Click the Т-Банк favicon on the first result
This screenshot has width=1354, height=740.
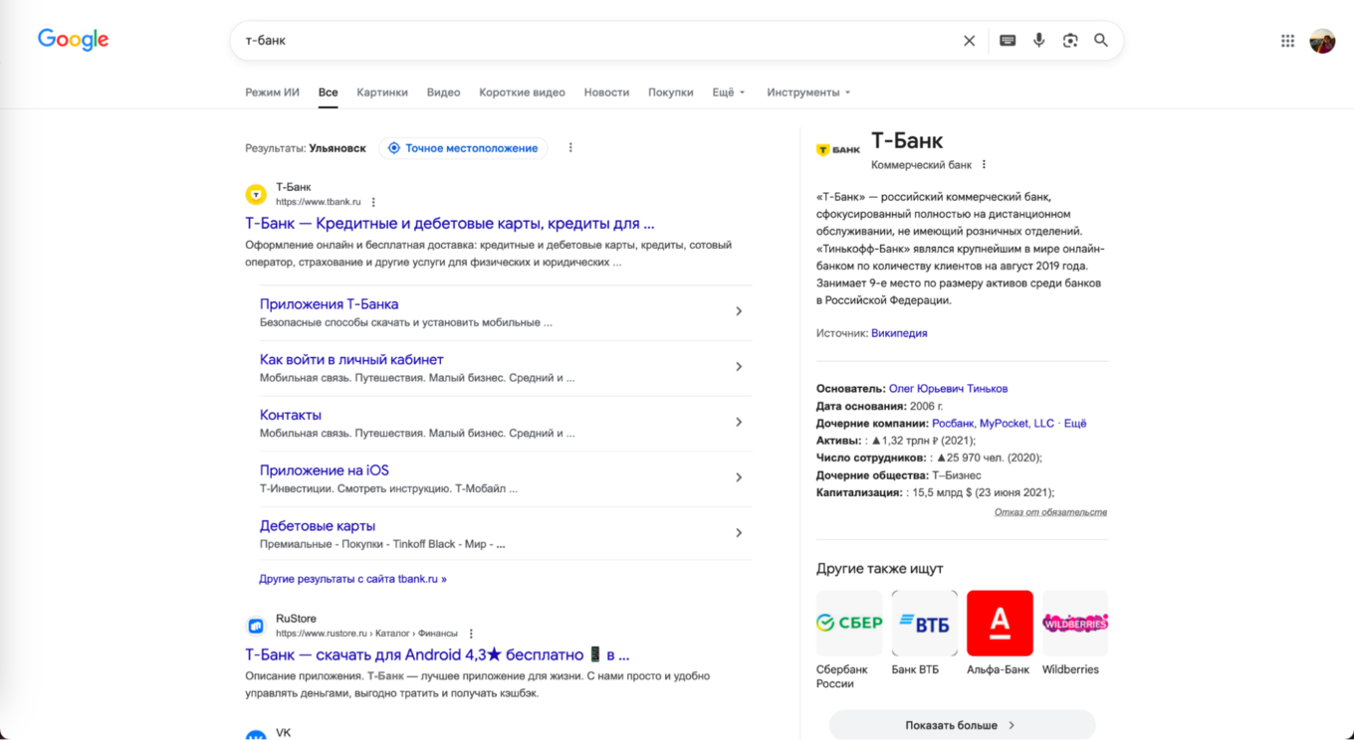tap(255, 192)
